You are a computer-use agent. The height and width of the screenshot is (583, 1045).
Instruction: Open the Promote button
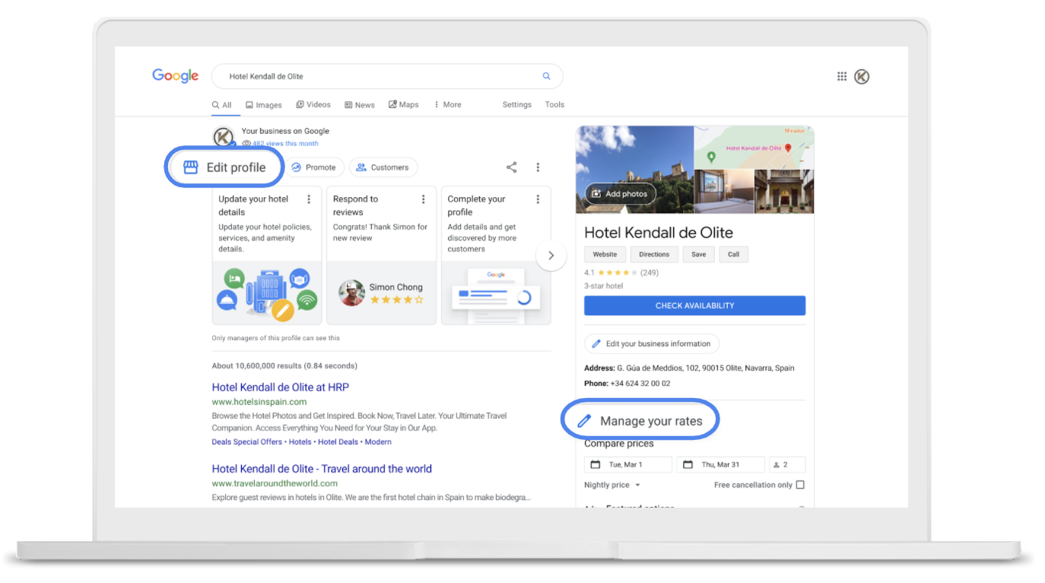point(314,167)
